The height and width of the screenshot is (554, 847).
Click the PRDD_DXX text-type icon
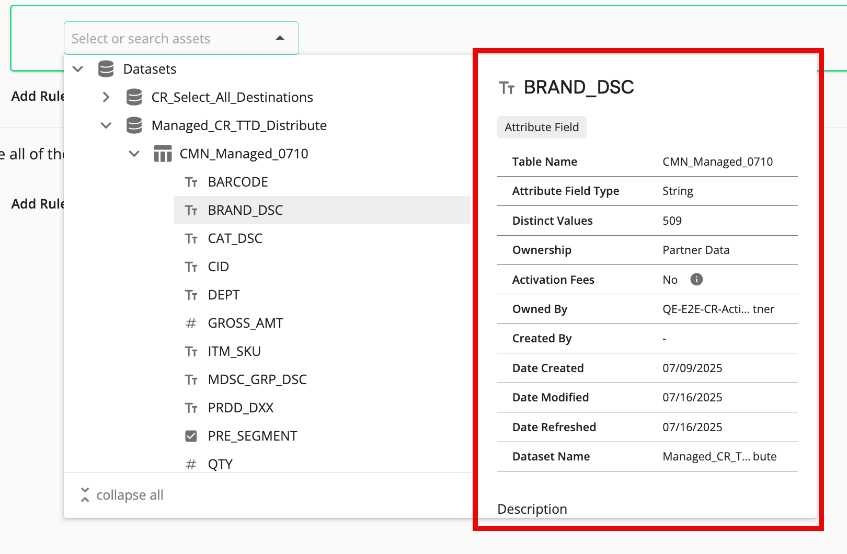point(191,408)
